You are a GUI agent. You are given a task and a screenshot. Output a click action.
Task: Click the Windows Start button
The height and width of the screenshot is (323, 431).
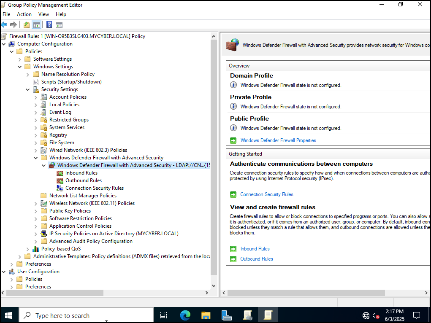[8, 315]
